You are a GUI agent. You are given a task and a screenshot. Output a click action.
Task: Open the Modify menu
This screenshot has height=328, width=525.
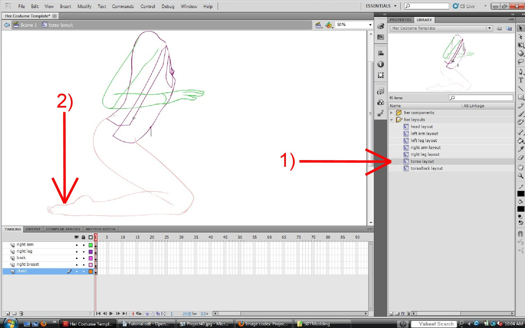pos(84,7)
